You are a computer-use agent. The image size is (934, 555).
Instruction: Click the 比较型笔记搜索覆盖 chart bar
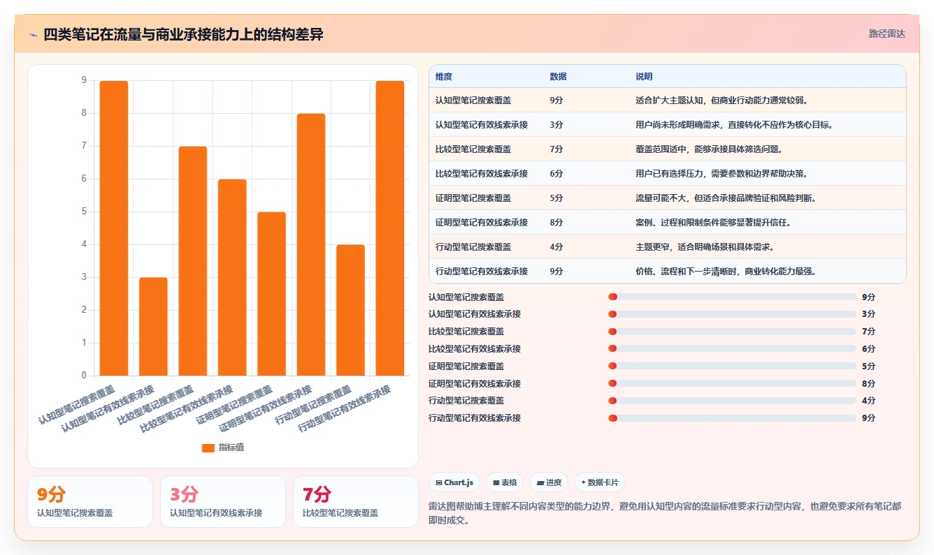pyautogui.click(x=193, y=261)
